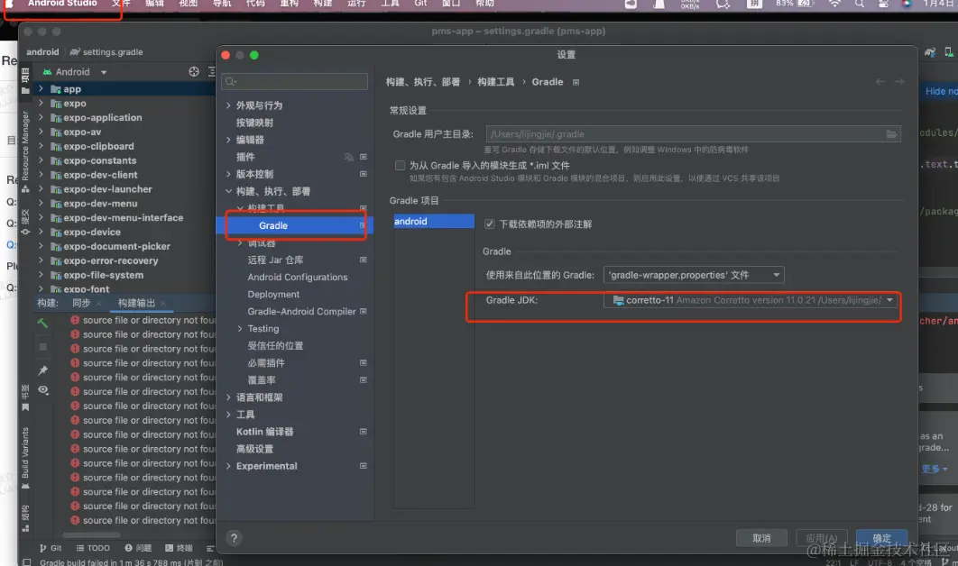
Task: Click the help question mark button
Action: [x=234, y=538]
